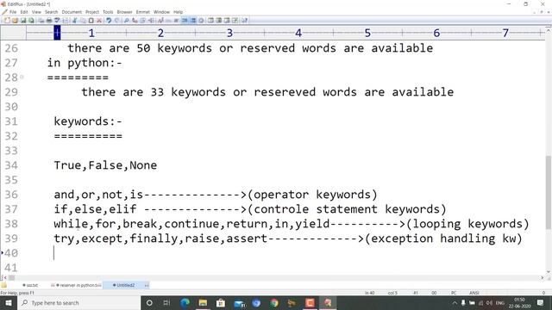Switch to the reserver in python document tab

(76, 285)
